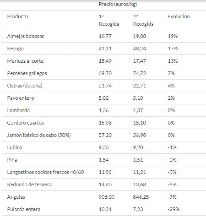Click Jamón ibérico de cebo (50%) cell
The height and width of the screenshot is (217, 206).
click(x=39, y=135)
